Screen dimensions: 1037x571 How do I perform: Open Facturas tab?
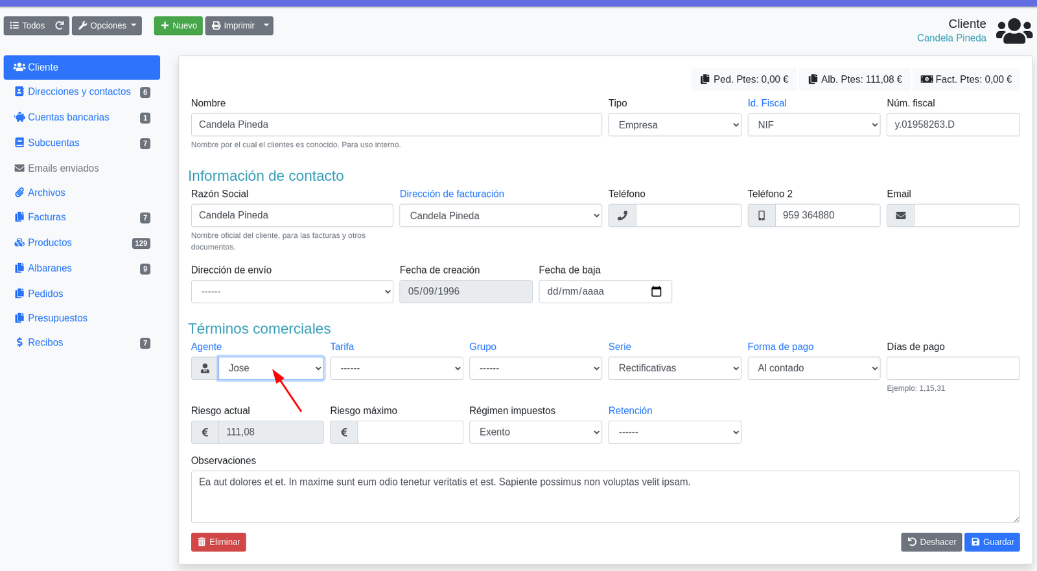tap(82, 217)
